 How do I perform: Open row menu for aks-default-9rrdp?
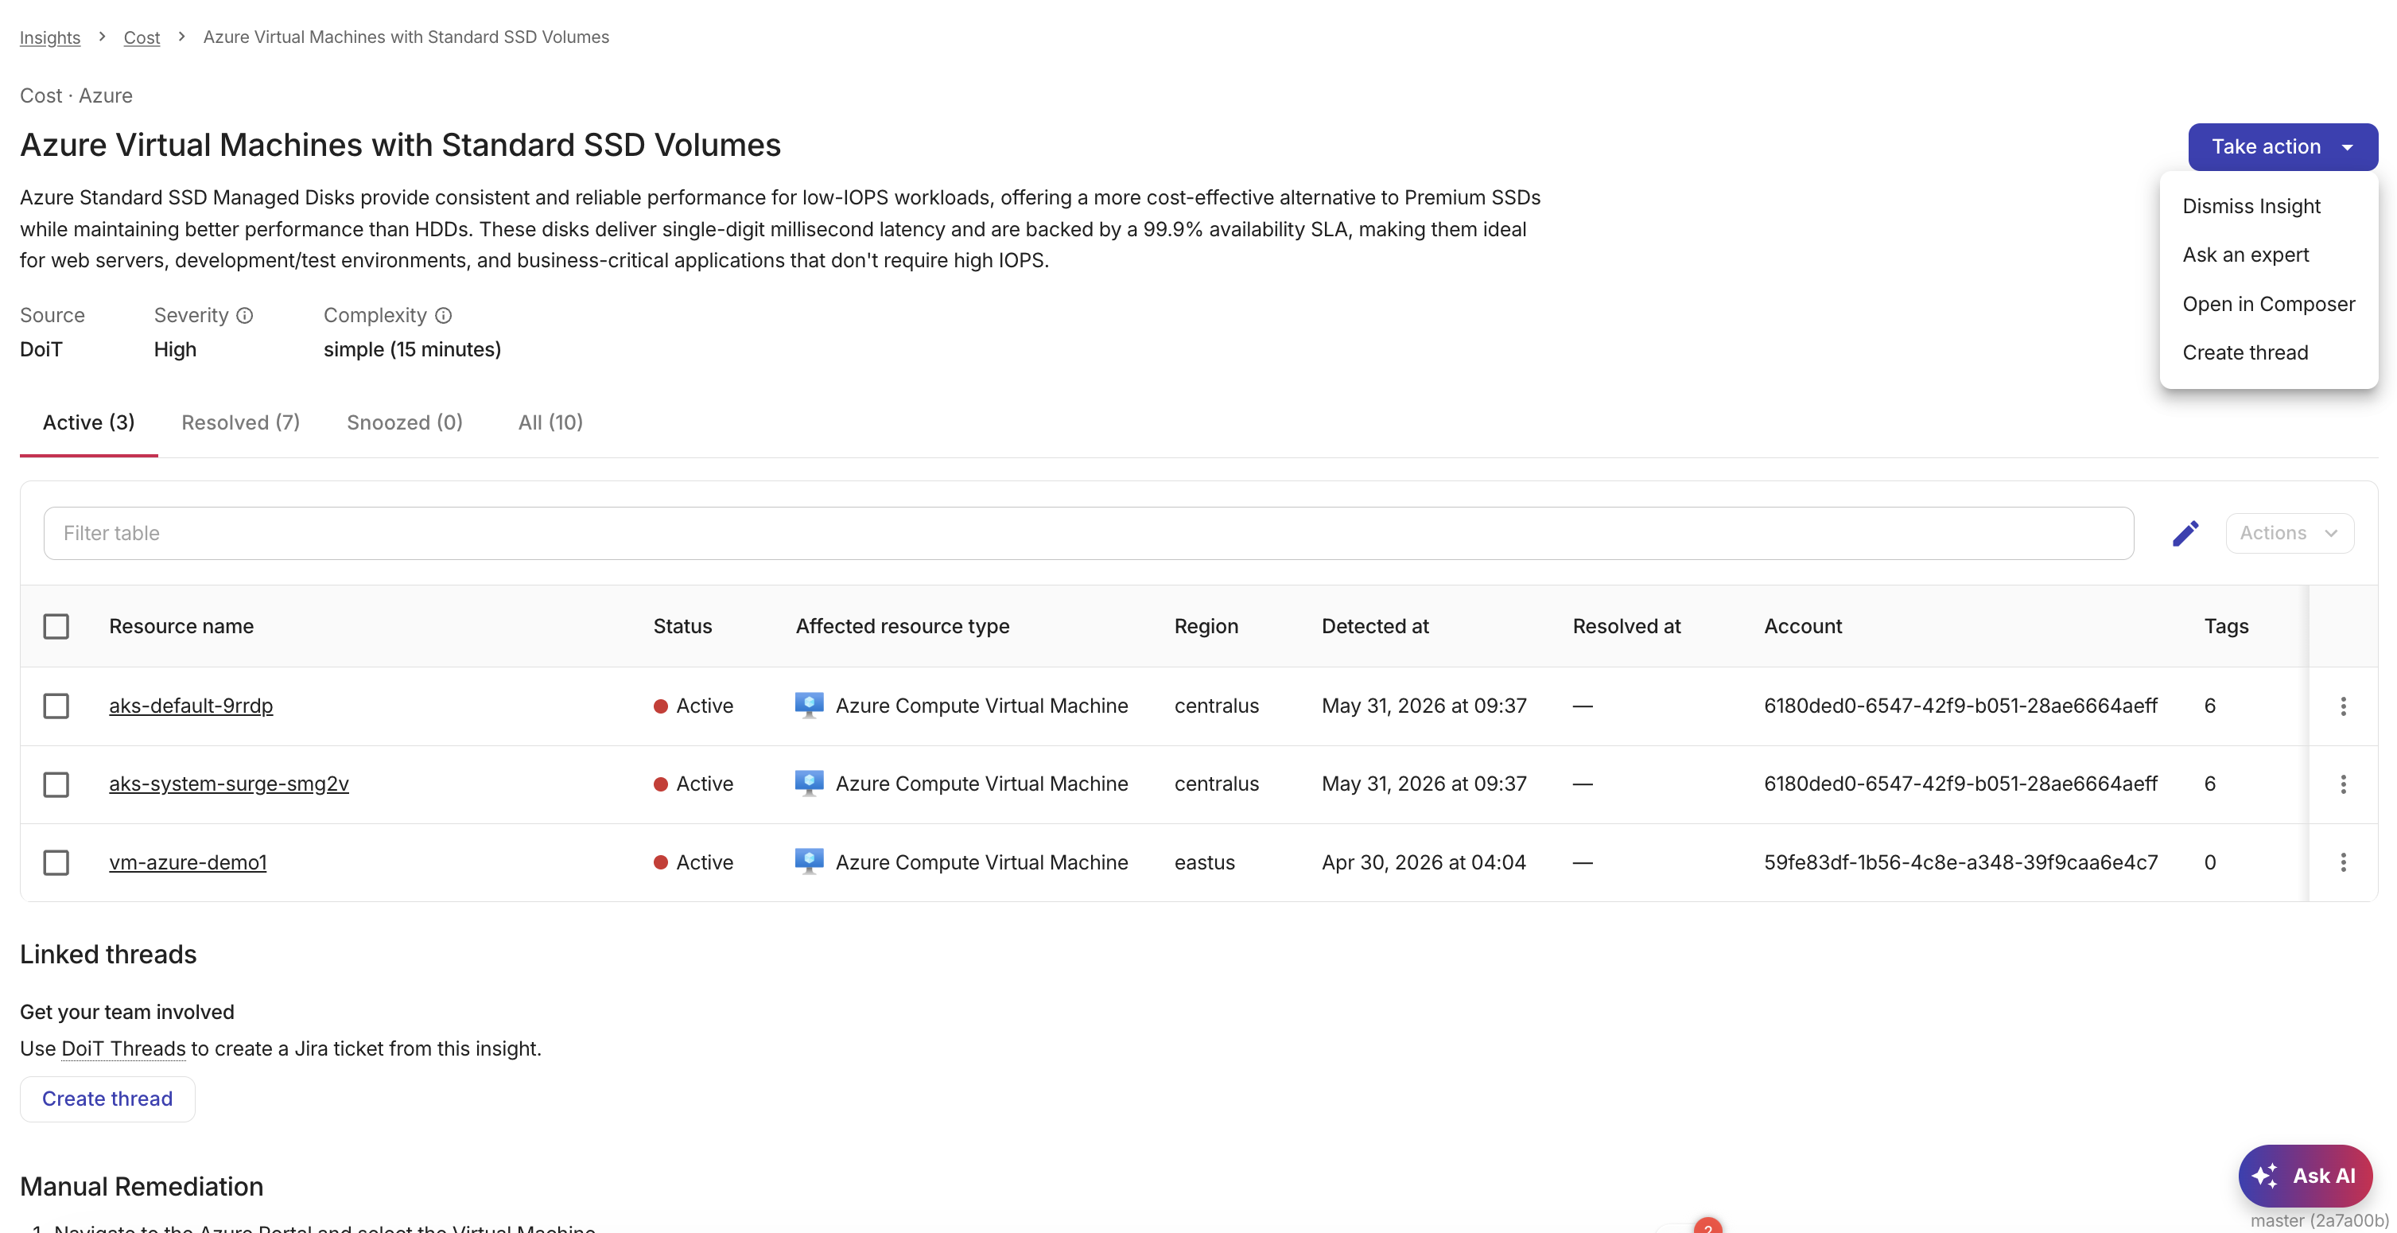click(2343, 706)
